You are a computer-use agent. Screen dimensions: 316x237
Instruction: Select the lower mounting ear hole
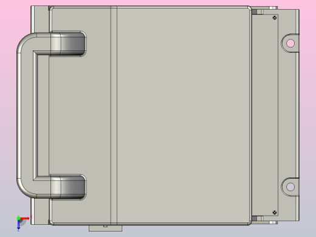(x=290, y=187)
